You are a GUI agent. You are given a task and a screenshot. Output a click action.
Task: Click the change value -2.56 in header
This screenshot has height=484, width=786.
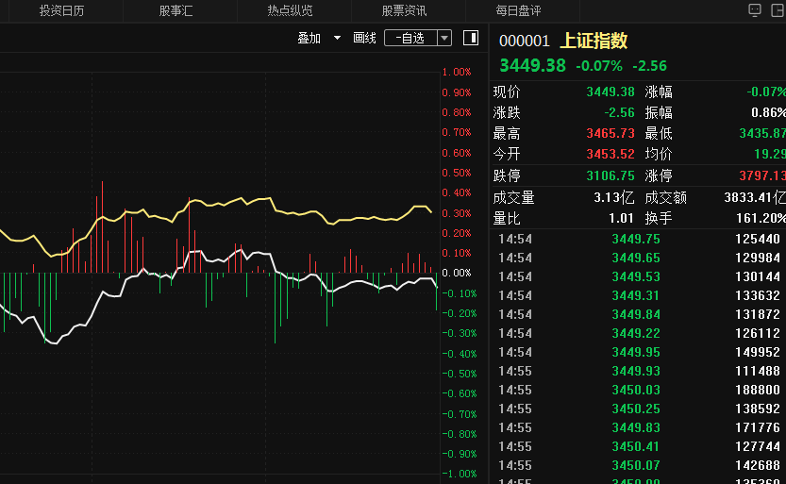(x=649, y=66)
